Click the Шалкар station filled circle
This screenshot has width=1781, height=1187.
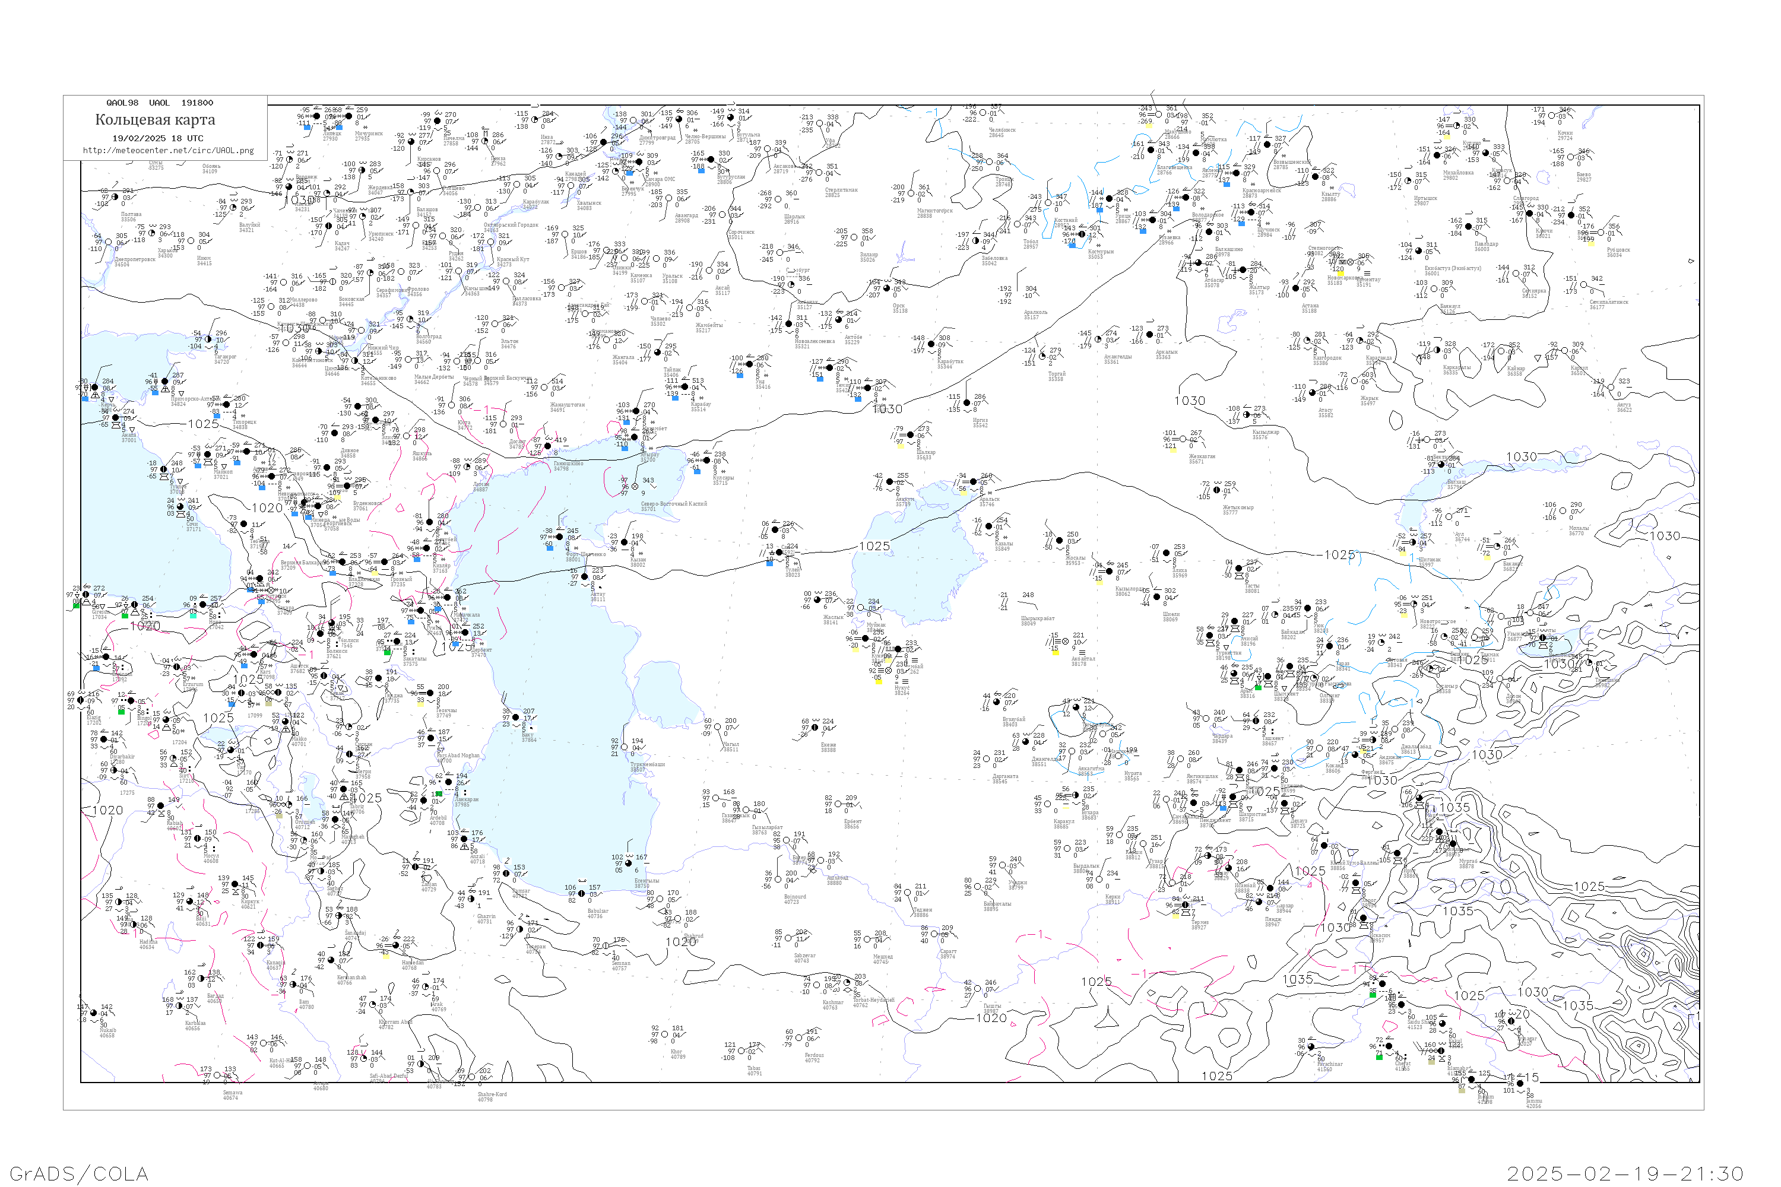pos(910,435)
